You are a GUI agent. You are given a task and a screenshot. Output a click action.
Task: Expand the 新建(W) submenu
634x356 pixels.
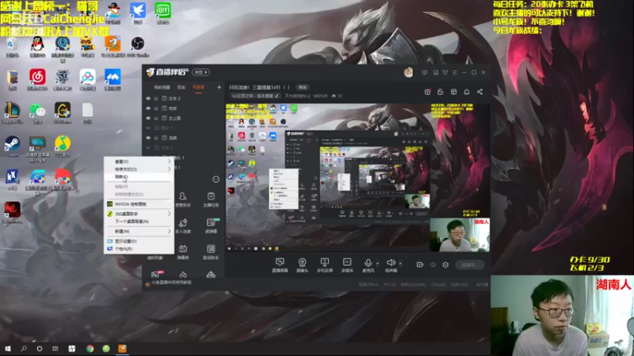click(x=139, y=231)
